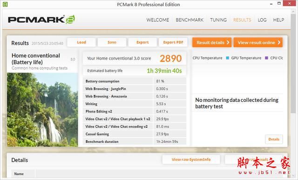
Task: Load a saved result file
Action: pyautogui.click(x=81, y=42)
